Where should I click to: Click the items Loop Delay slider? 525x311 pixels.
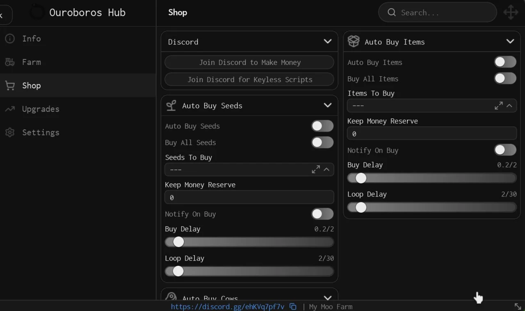tap(432, 207)
